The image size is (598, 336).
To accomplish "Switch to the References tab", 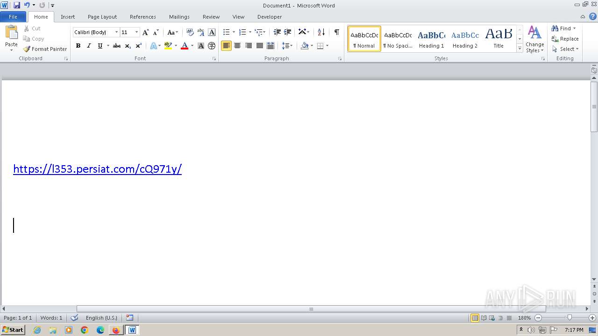I will [x=143, y=17].
